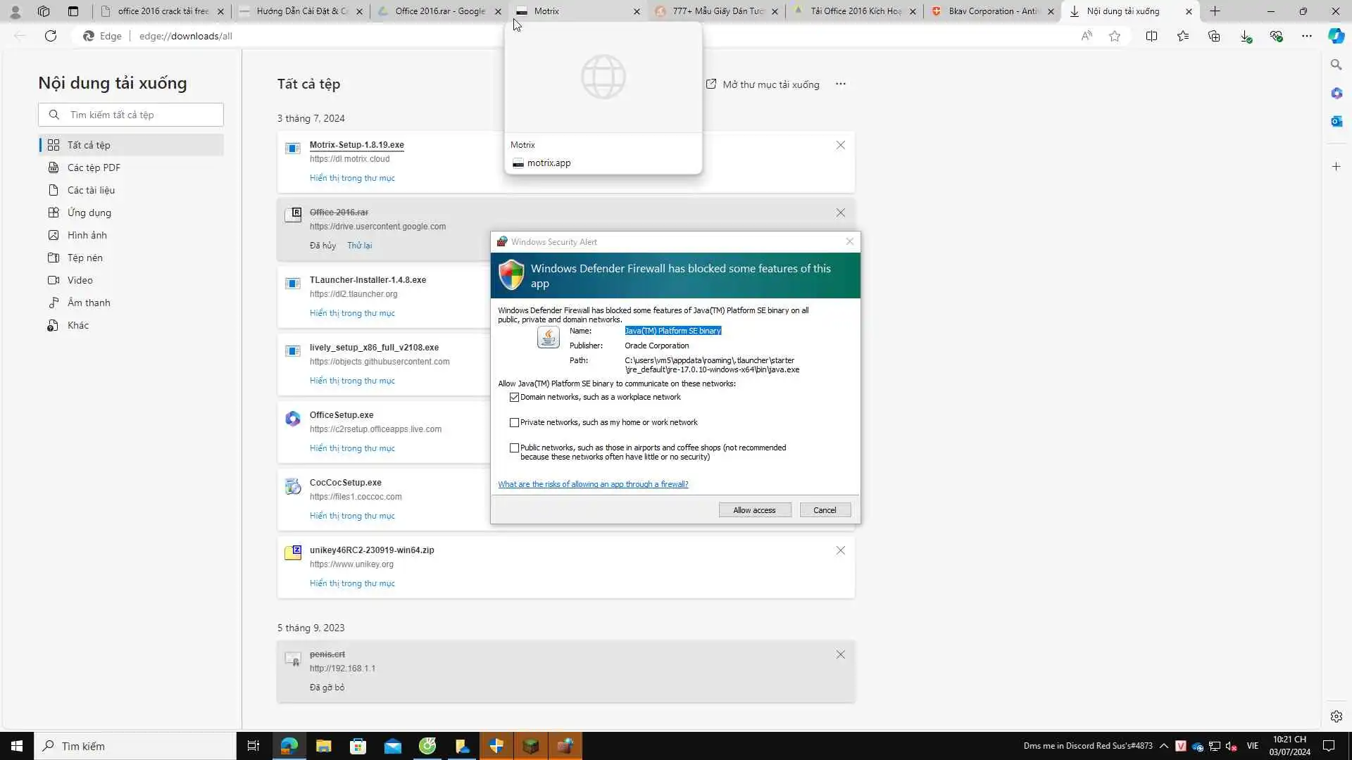Open Outlook icon in Edge sidebar
Viewport: 1352px width, 760px height.
pyautogui.click(x=1336, y=121)
